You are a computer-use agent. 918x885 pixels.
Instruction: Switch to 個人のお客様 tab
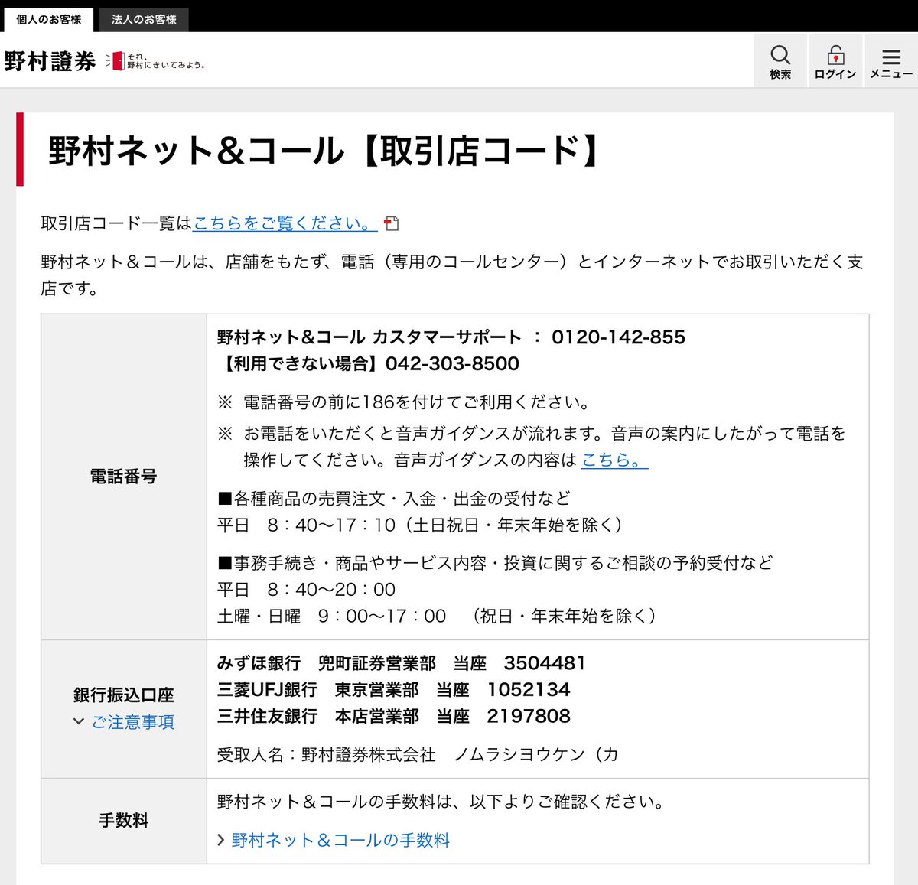coord(48,19)
